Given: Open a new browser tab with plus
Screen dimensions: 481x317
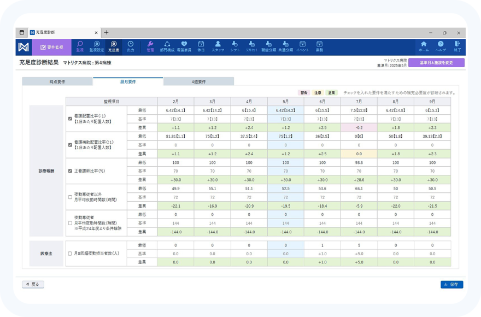Looking at the screenshot, I should click(106, 33).
